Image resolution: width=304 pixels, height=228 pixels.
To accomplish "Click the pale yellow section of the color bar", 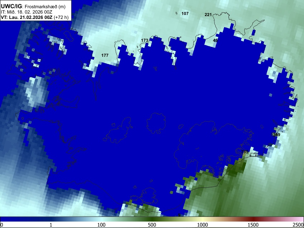I will pyautogui.click(x=202, y=219).
